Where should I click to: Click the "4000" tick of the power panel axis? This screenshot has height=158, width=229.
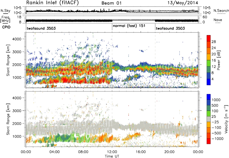click(17, 39)
